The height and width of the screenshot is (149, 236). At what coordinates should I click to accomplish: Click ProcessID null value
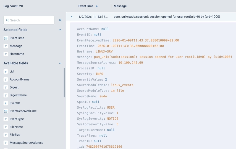point(101,68)
